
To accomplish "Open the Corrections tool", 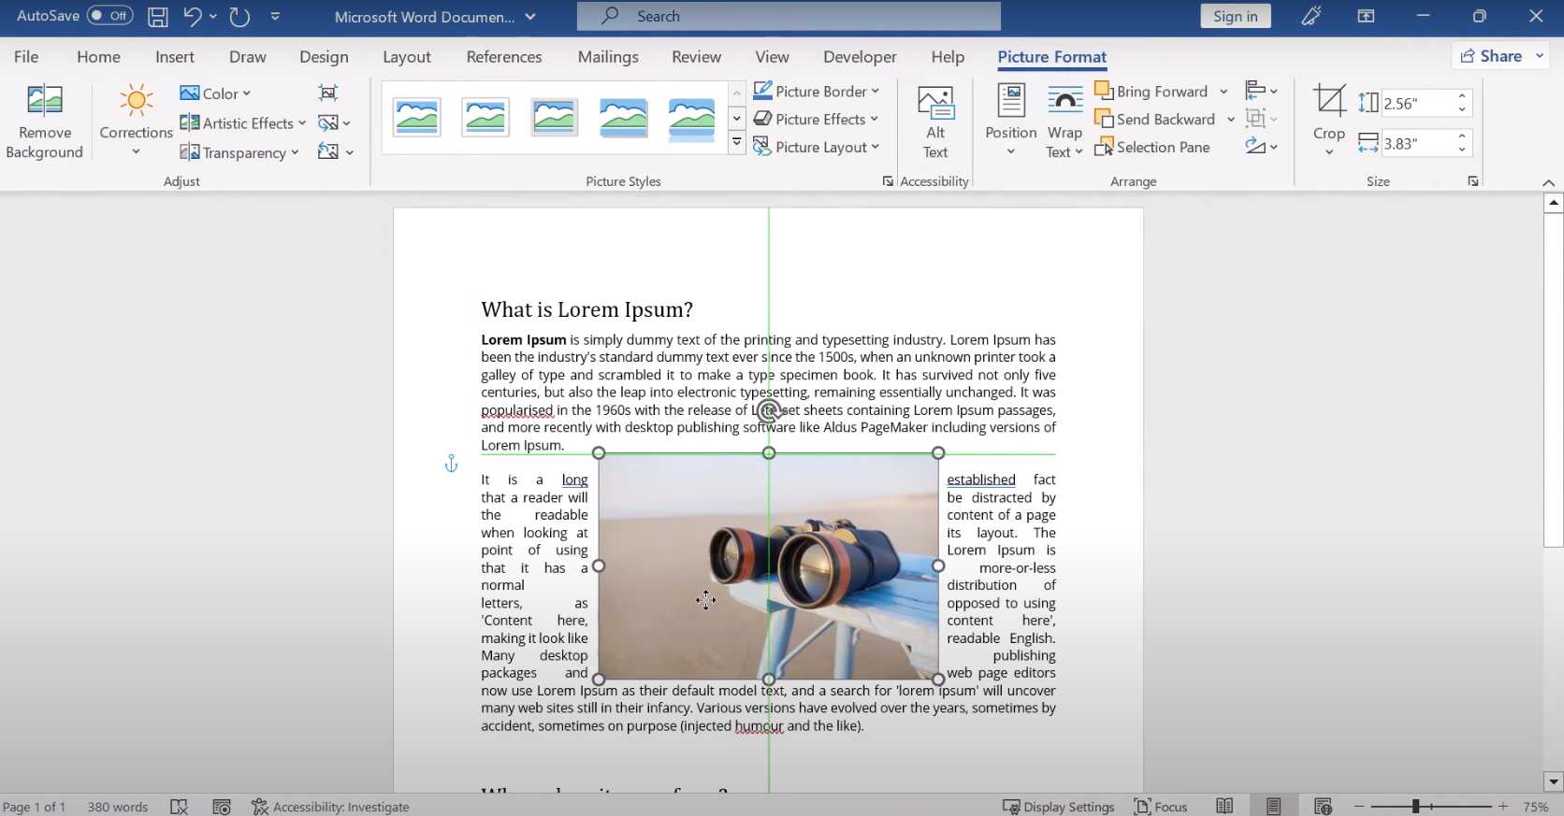I will [x=136, y=101].
